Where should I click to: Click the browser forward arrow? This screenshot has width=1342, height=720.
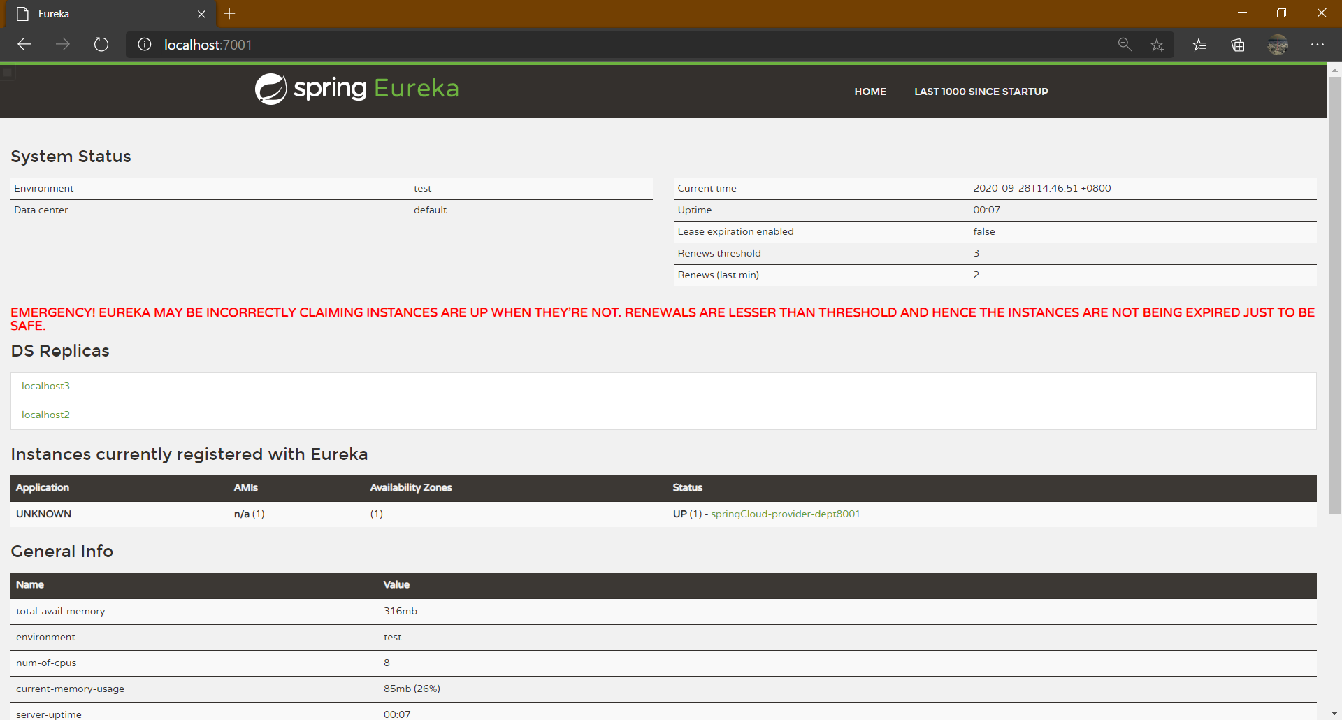click(63, 45)
